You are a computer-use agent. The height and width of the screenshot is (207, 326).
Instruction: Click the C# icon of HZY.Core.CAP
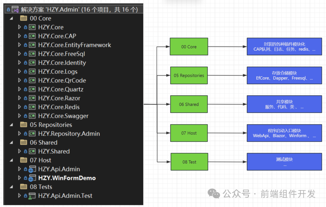click(x=32, y=36)
